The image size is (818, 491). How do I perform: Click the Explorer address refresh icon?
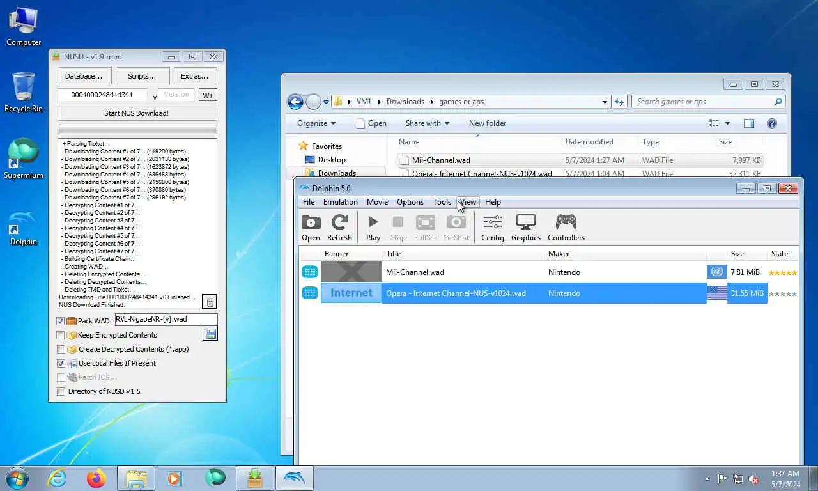(x=619, y=102)
